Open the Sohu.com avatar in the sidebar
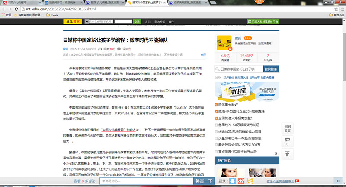 tap(224, 43)
